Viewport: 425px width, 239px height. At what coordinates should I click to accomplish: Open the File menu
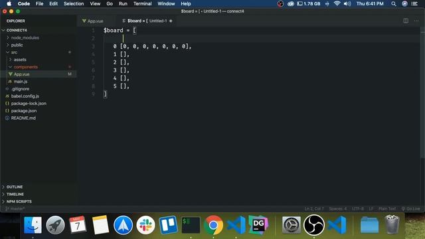tap(40, 4)
